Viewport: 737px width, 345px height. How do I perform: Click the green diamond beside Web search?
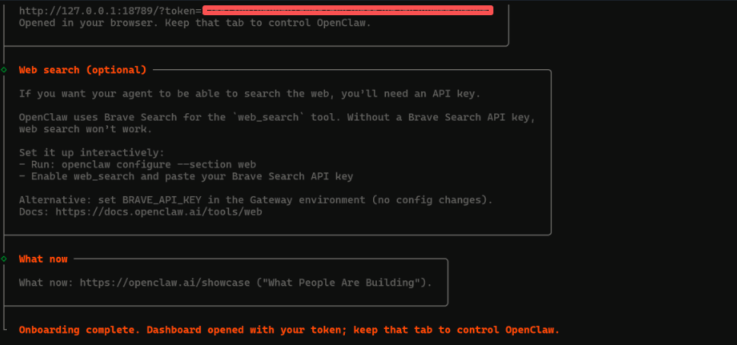4,70
